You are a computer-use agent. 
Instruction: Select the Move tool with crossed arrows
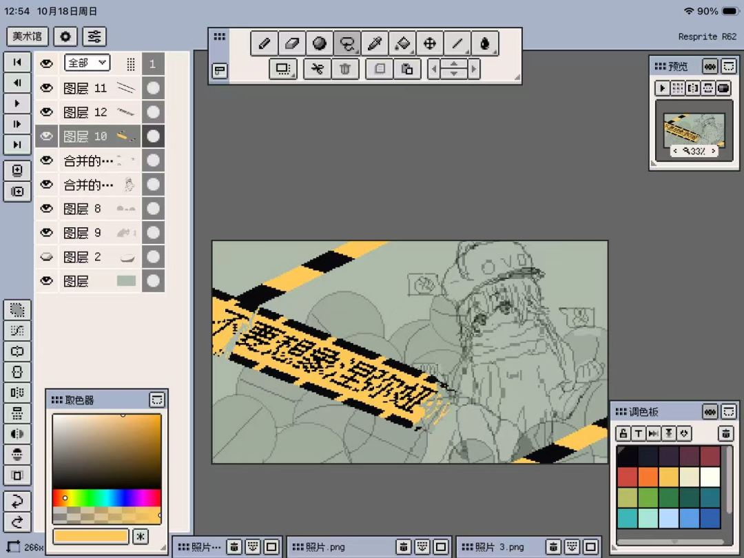[x=429, y=43]
